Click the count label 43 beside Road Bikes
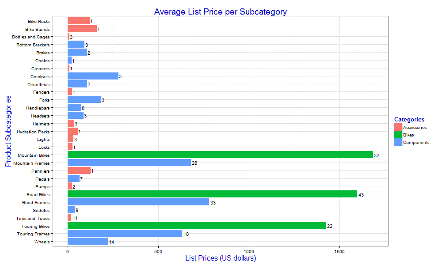 click(x=361, y=195)
